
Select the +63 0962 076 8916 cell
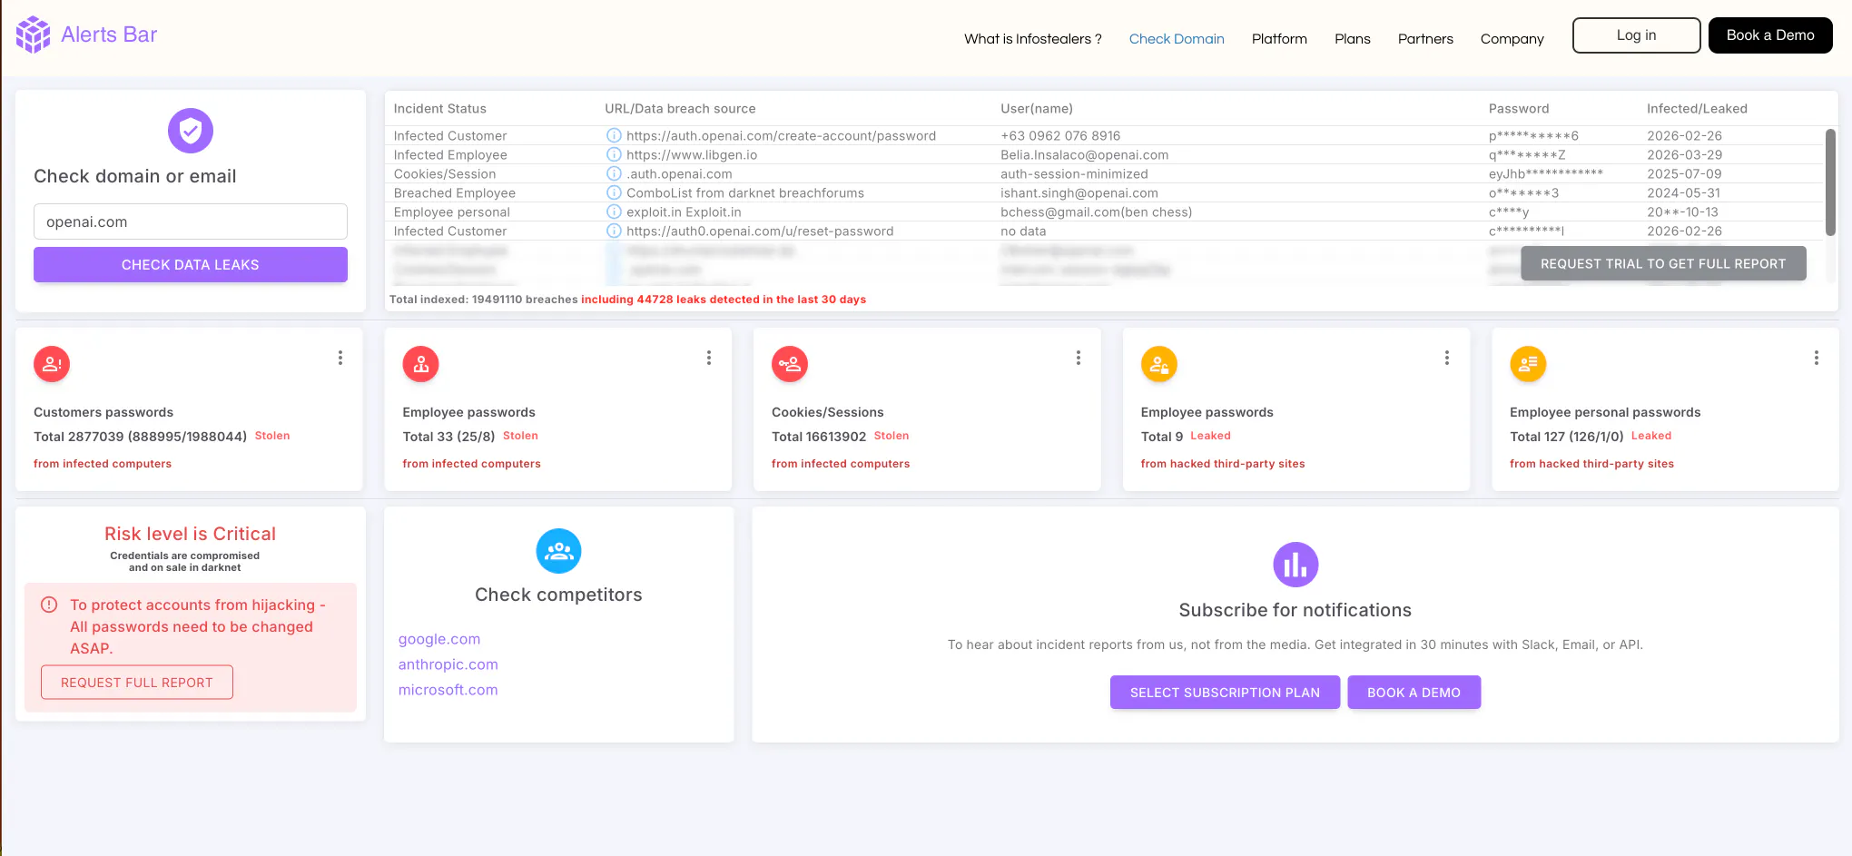tap(1060, 135)
